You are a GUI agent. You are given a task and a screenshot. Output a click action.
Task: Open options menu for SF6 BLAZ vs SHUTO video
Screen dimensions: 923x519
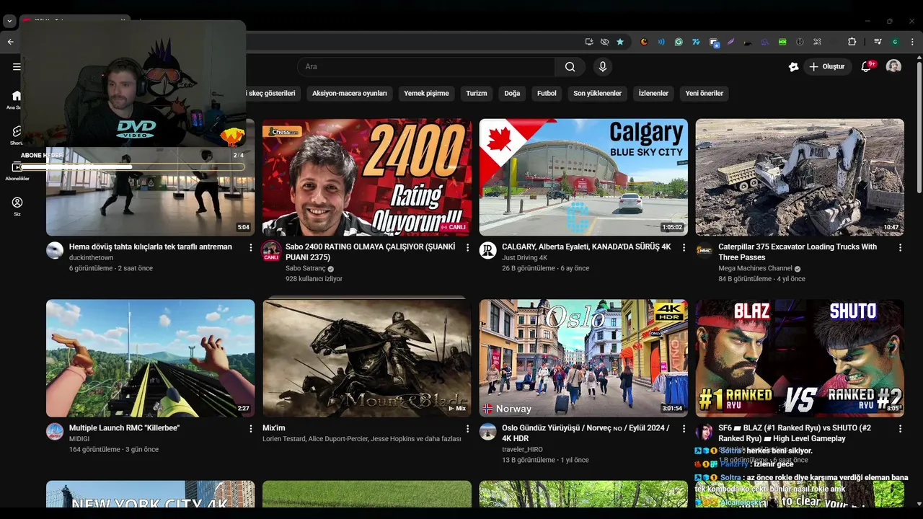pos(900,428)
